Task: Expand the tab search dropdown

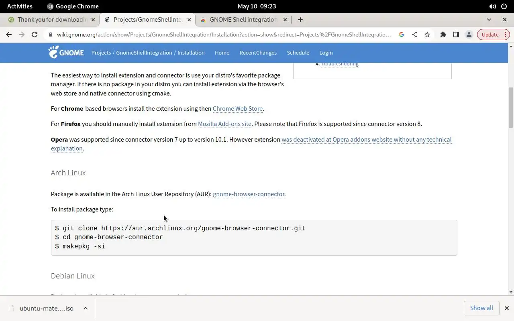Action: (x=489, y=19)
